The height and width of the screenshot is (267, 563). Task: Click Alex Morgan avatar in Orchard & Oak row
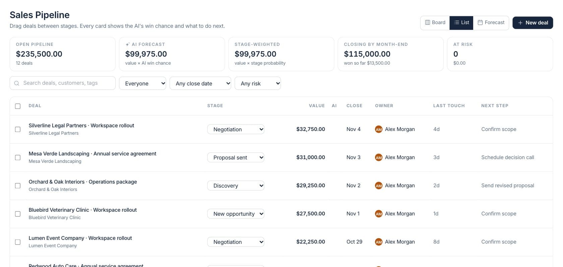[x=379, y=186]
